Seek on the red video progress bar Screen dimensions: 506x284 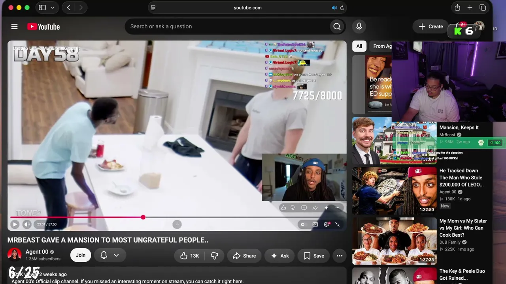[x=177, y=217]
